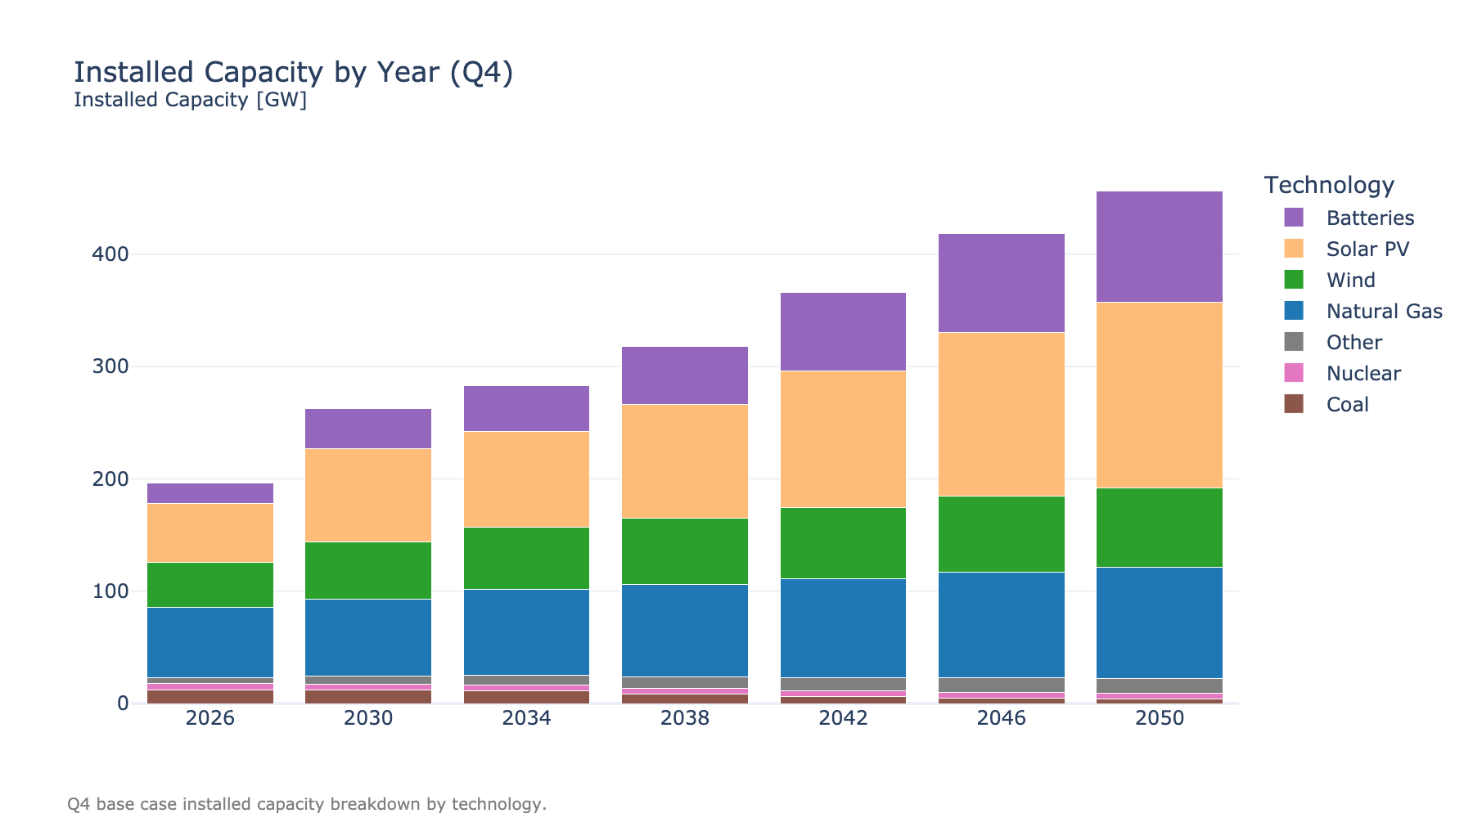Click the Technology legend title

pyautogui.click(x=1328, y=185)
